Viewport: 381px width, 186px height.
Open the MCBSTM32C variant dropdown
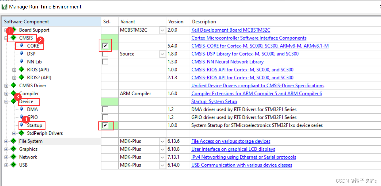pos(162,30)
